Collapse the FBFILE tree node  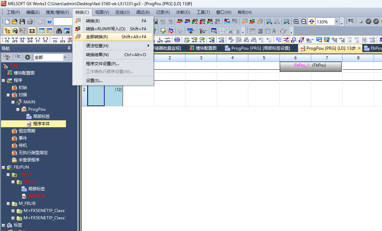click(8, 174)
